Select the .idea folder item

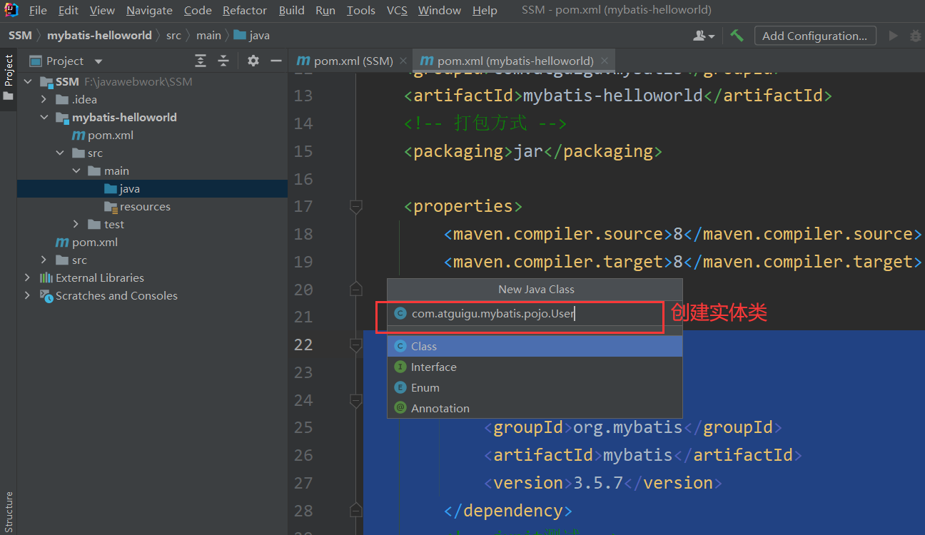[x=76, y=99]
